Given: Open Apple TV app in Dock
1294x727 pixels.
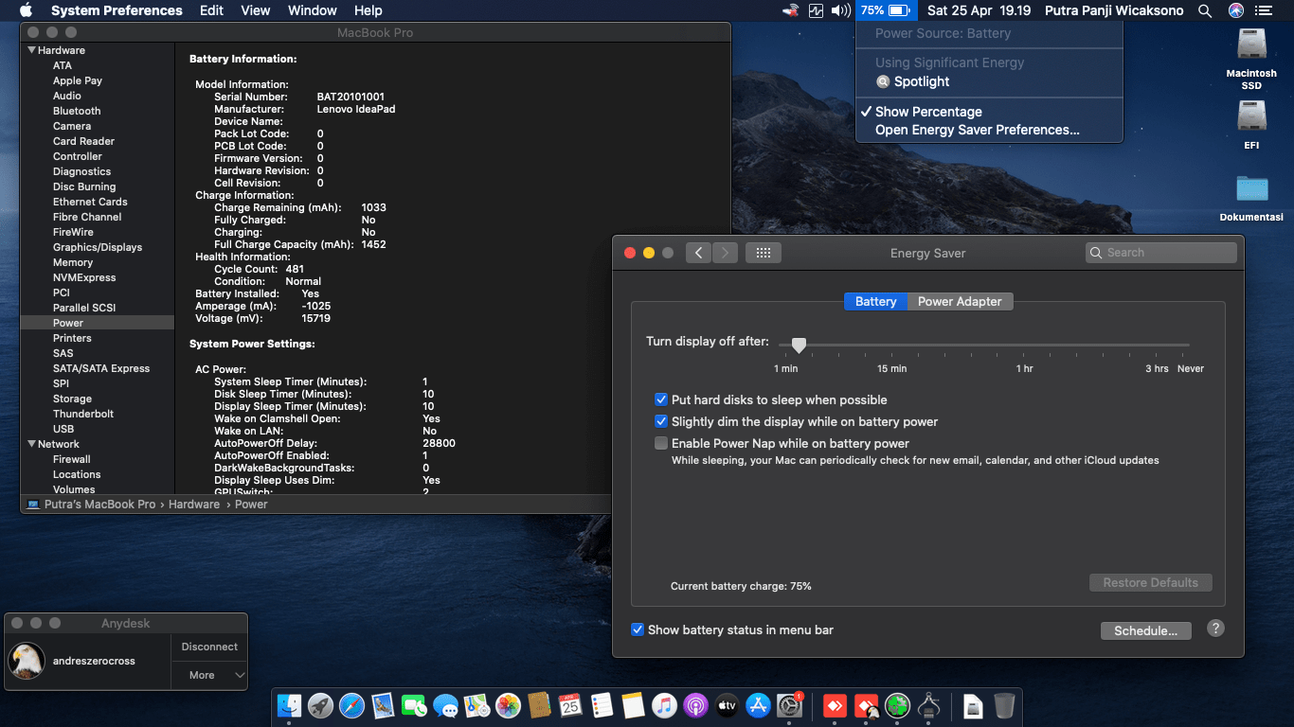Looking at the screenshot, I should click(x=727, y=705).
